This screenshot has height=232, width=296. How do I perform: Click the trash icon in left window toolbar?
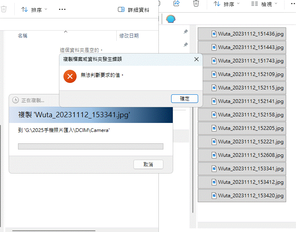4,9
